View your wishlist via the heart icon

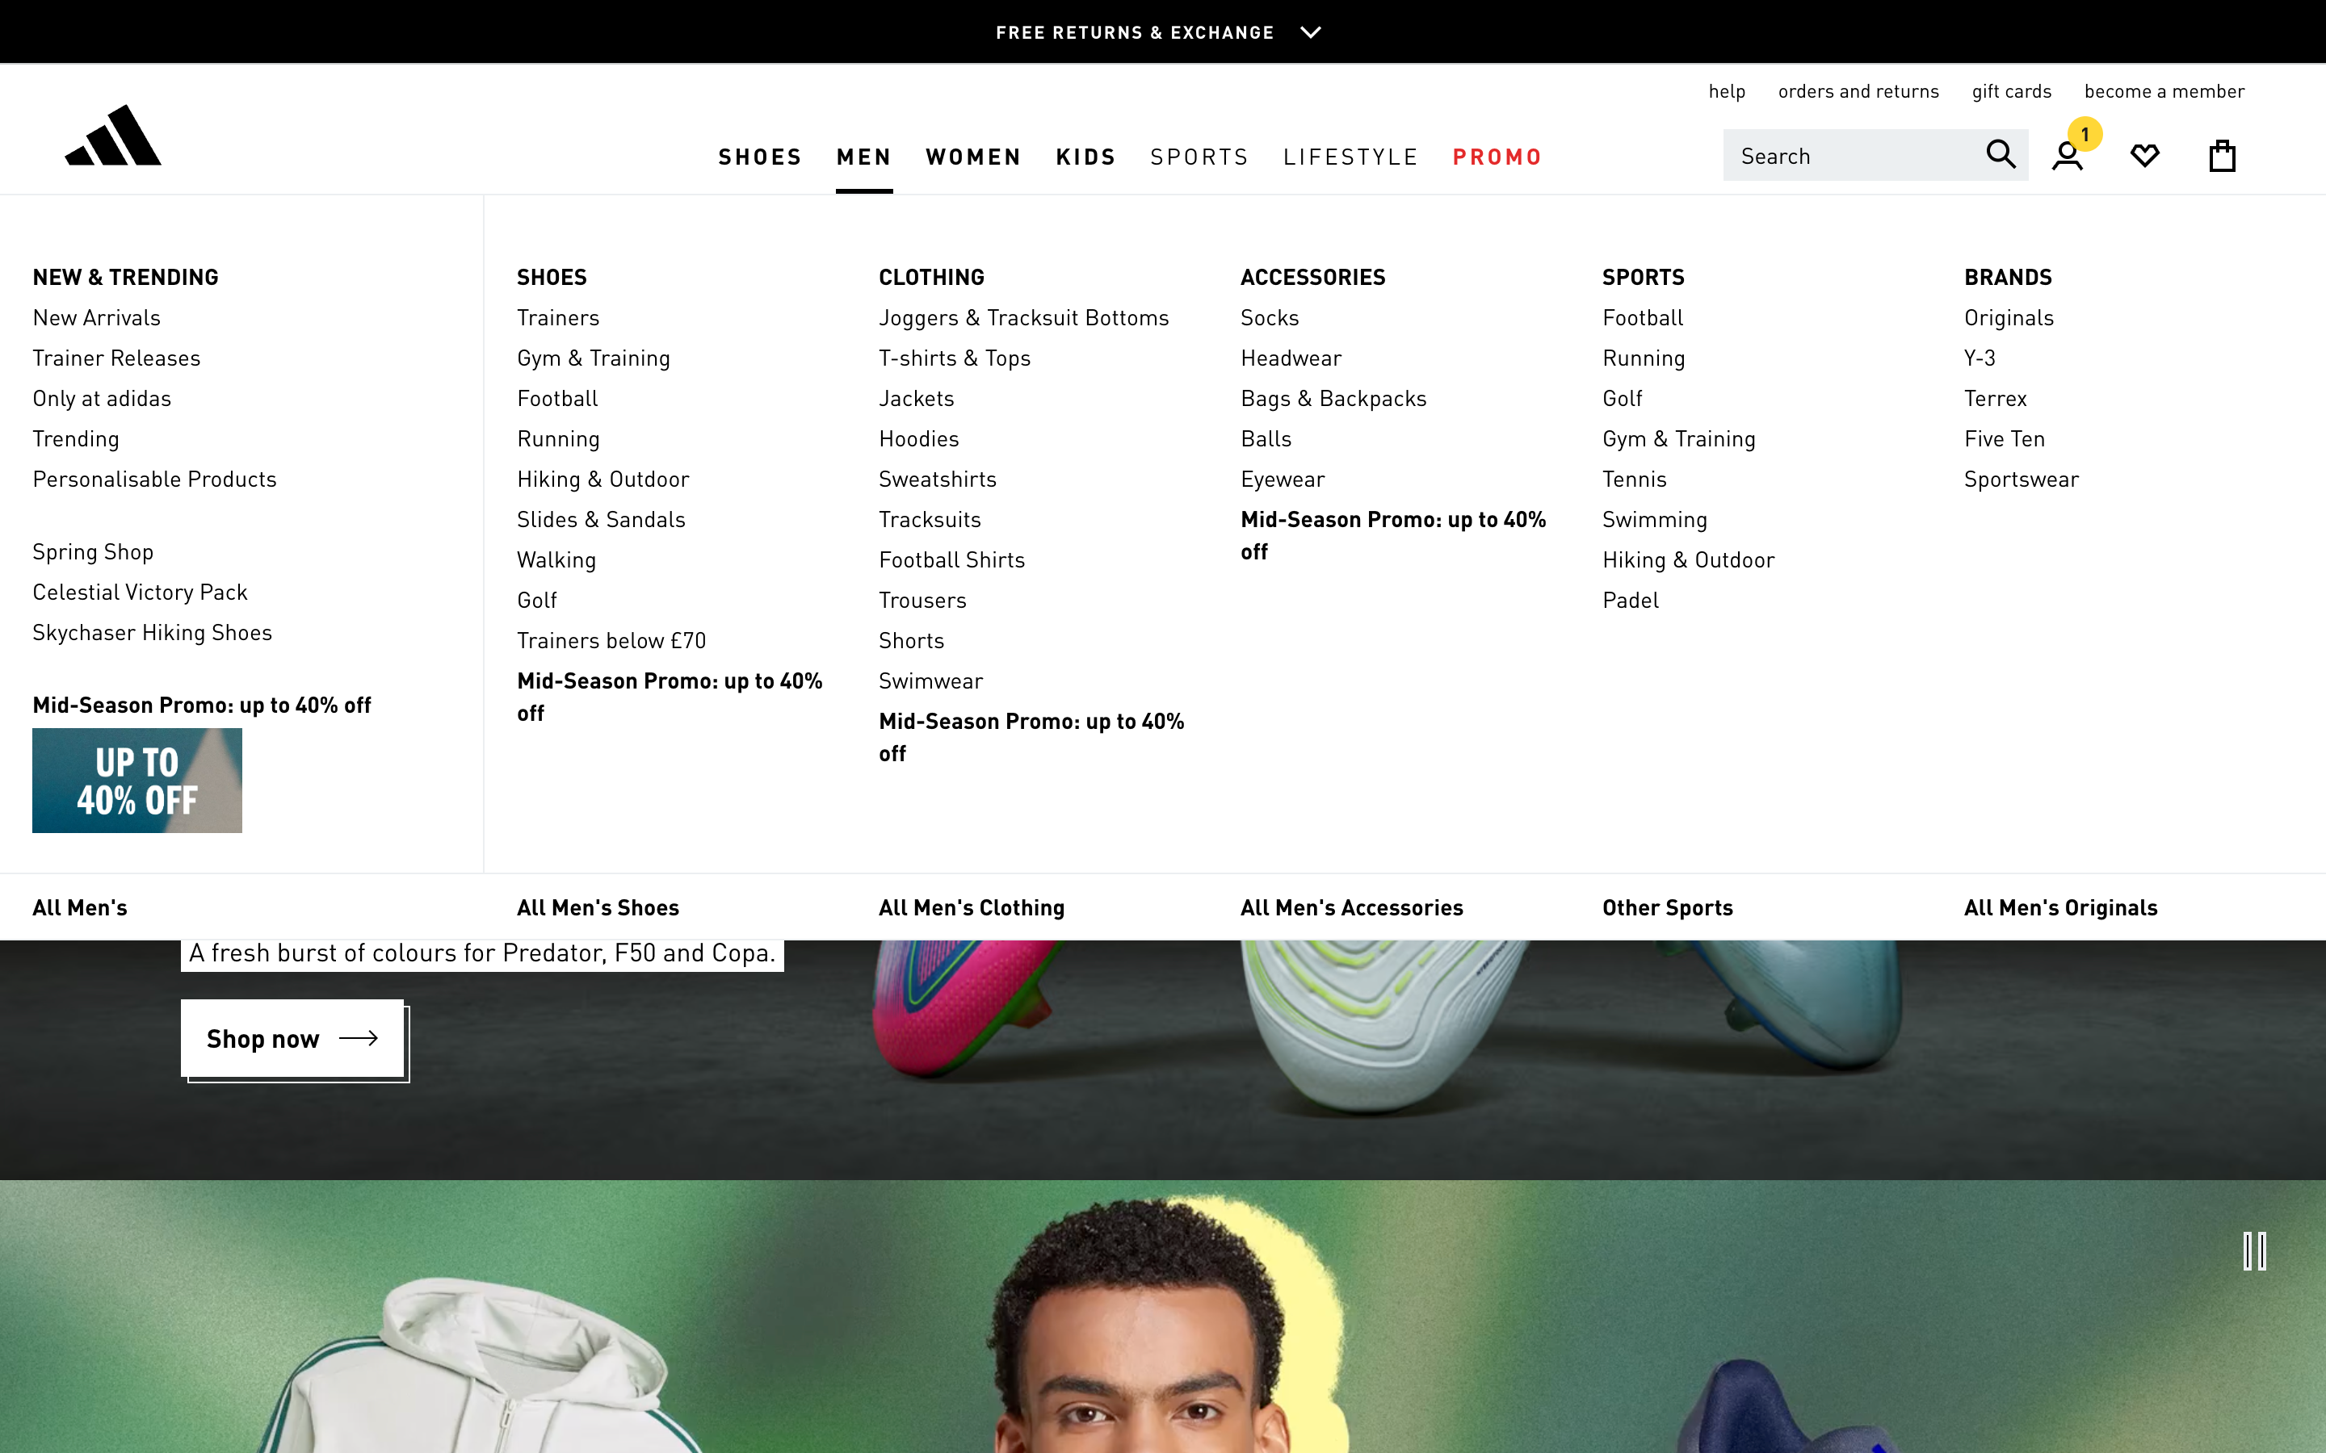point(2145,155)
